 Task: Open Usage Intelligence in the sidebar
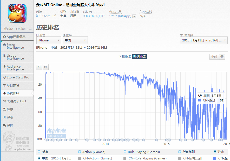point(17,57)
